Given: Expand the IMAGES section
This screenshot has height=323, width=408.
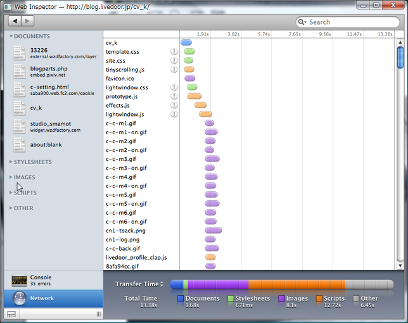Looking at the screenshot, I should tap(11, 177).
